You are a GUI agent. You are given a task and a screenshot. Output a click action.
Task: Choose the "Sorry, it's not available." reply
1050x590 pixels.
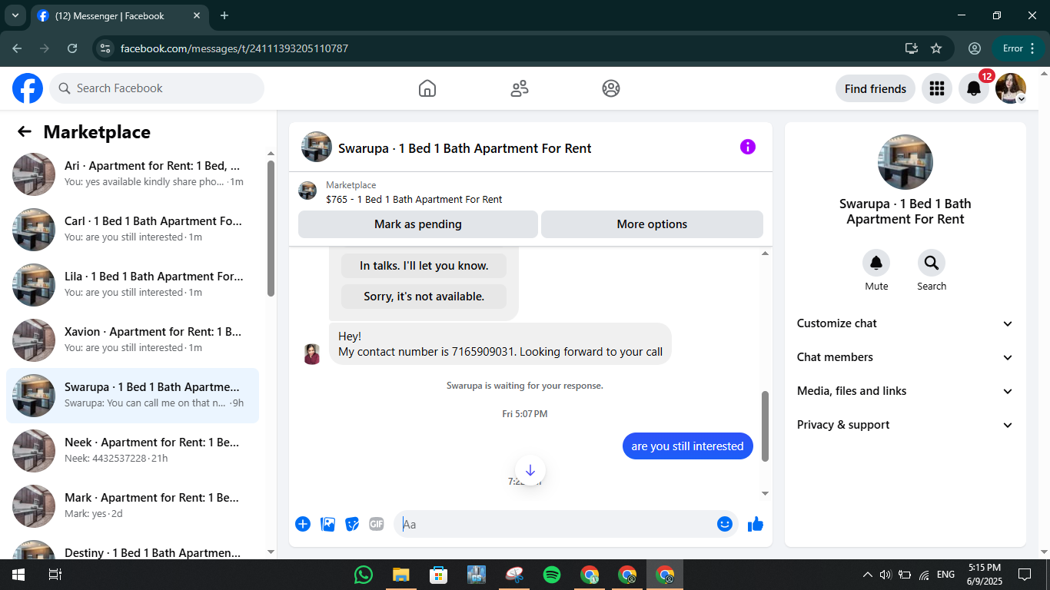(424, 297)
